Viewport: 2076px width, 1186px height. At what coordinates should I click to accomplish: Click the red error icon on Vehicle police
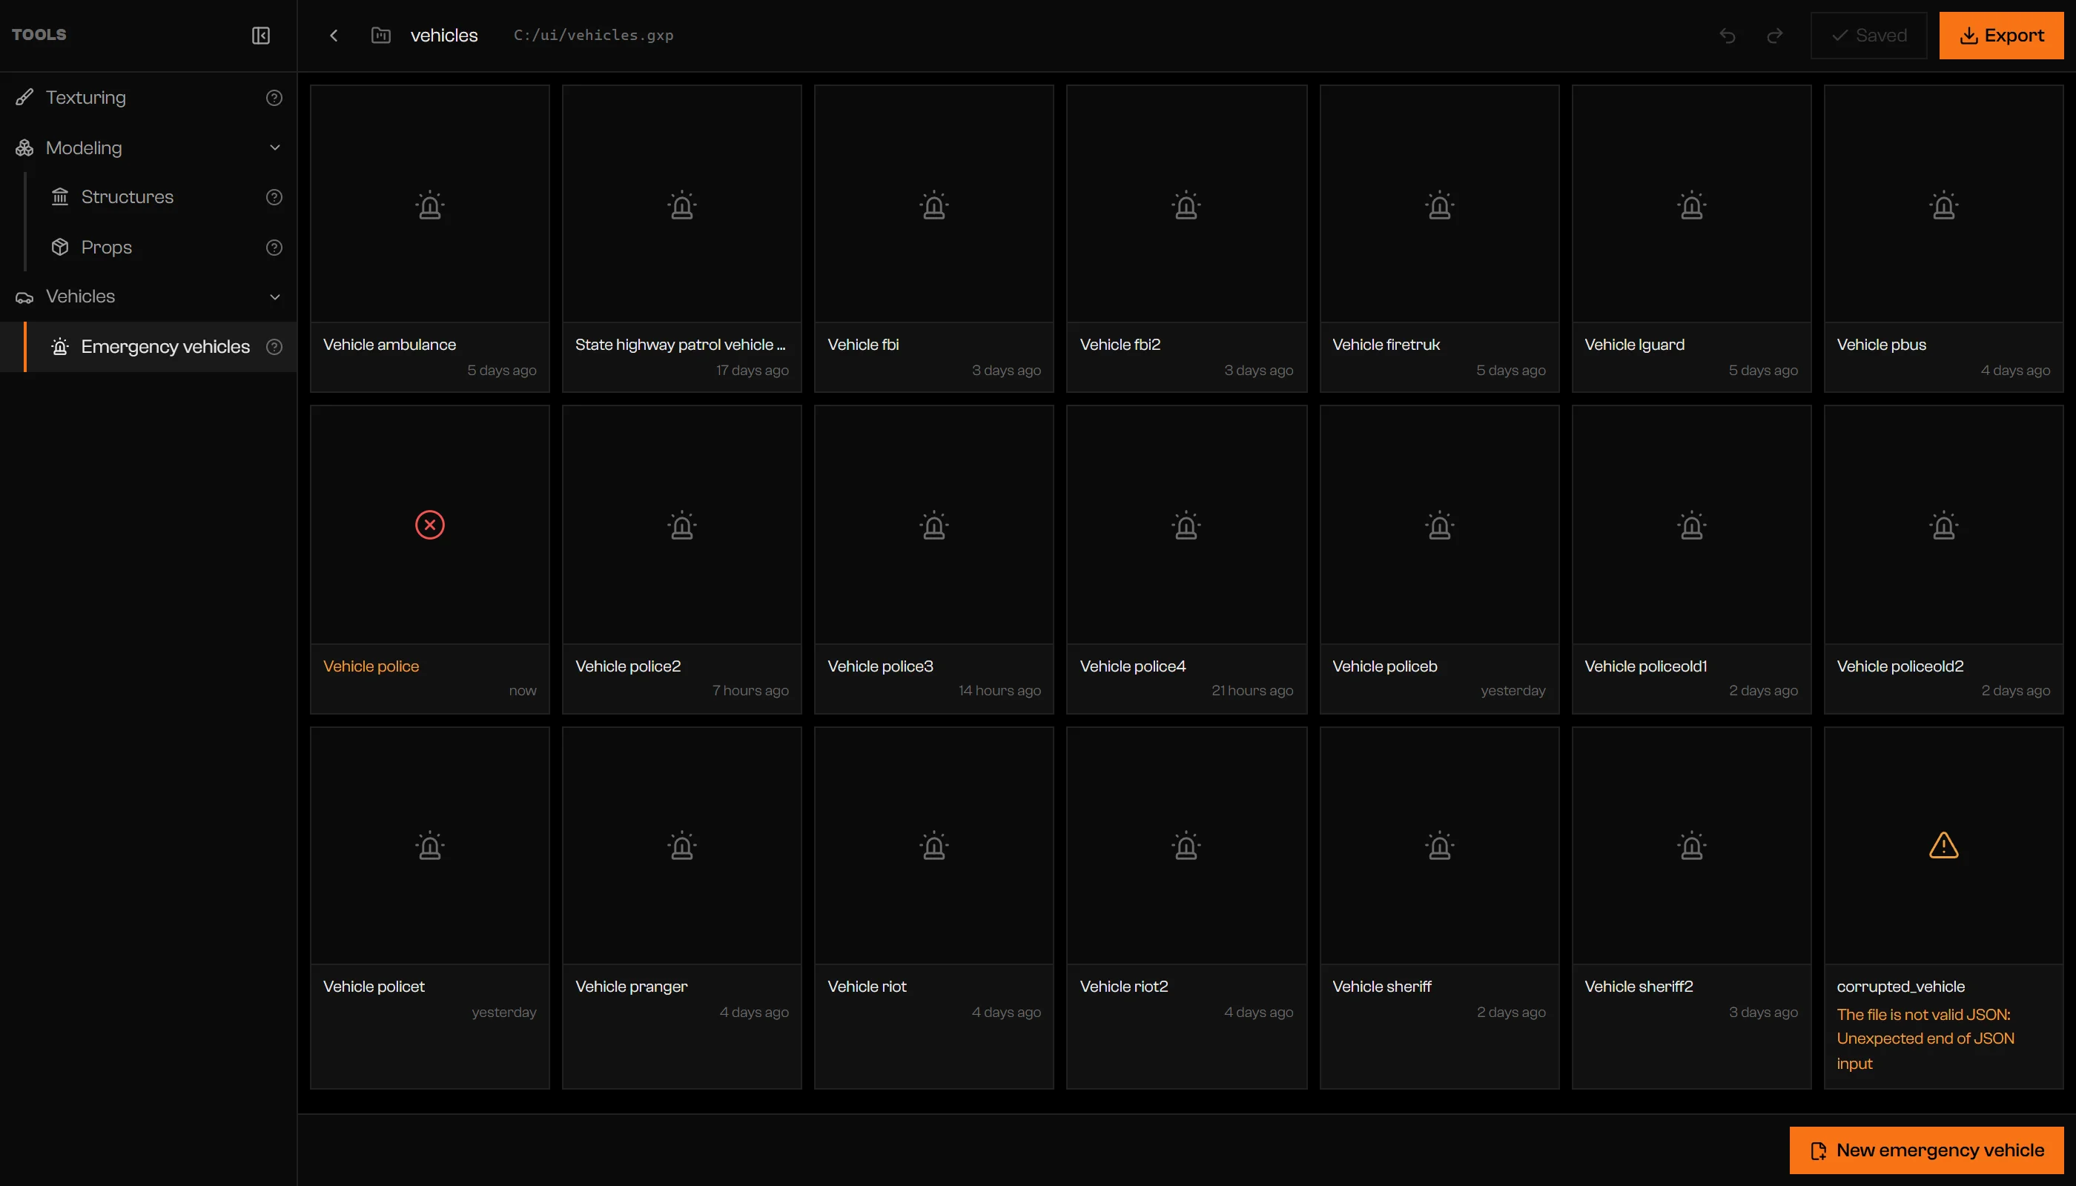430,526
